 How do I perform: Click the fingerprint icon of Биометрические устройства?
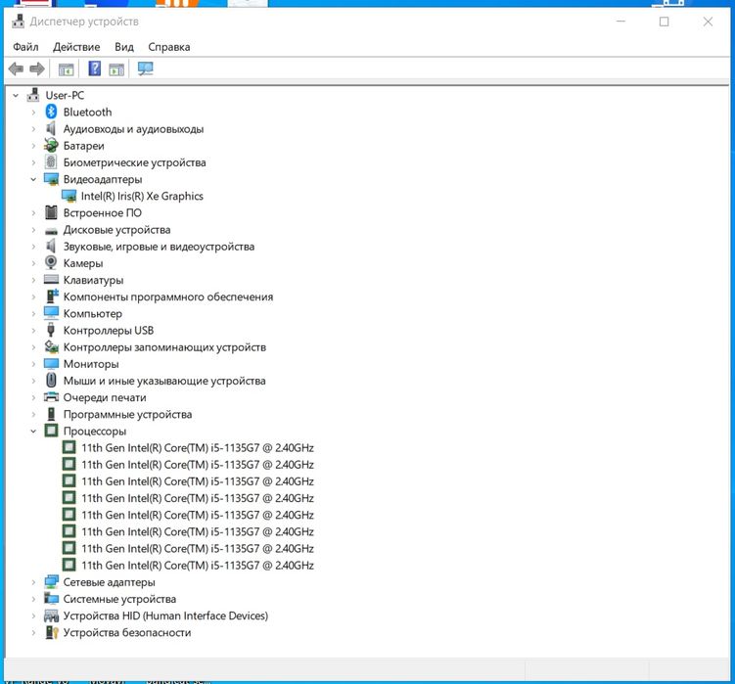(51, 161)
